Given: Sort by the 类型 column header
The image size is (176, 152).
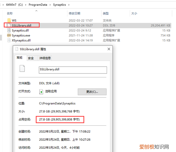Looking at the screenshot, I should point(106,13).
